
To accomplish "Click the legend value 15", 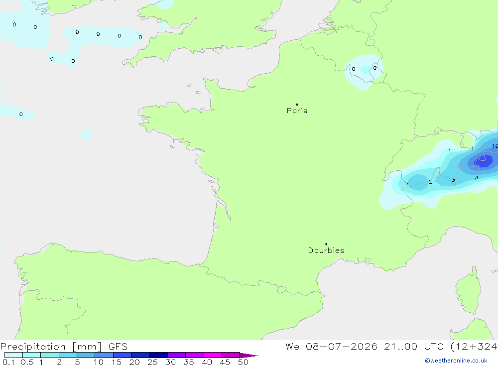I will (116, 362).
